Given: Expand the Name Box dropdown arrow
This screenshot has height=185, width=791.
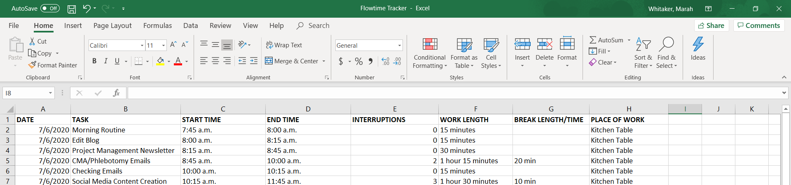Looking at the screenshot, I should click(x=50, y=93).
